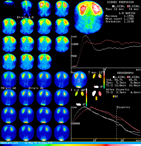
Task: Select the pink right kidney ROI shape
Action: (x=100, y=93)
